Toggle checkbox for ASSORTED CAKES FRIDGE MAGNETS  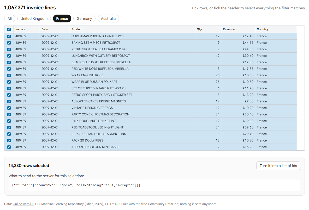[x=9, y=101]
